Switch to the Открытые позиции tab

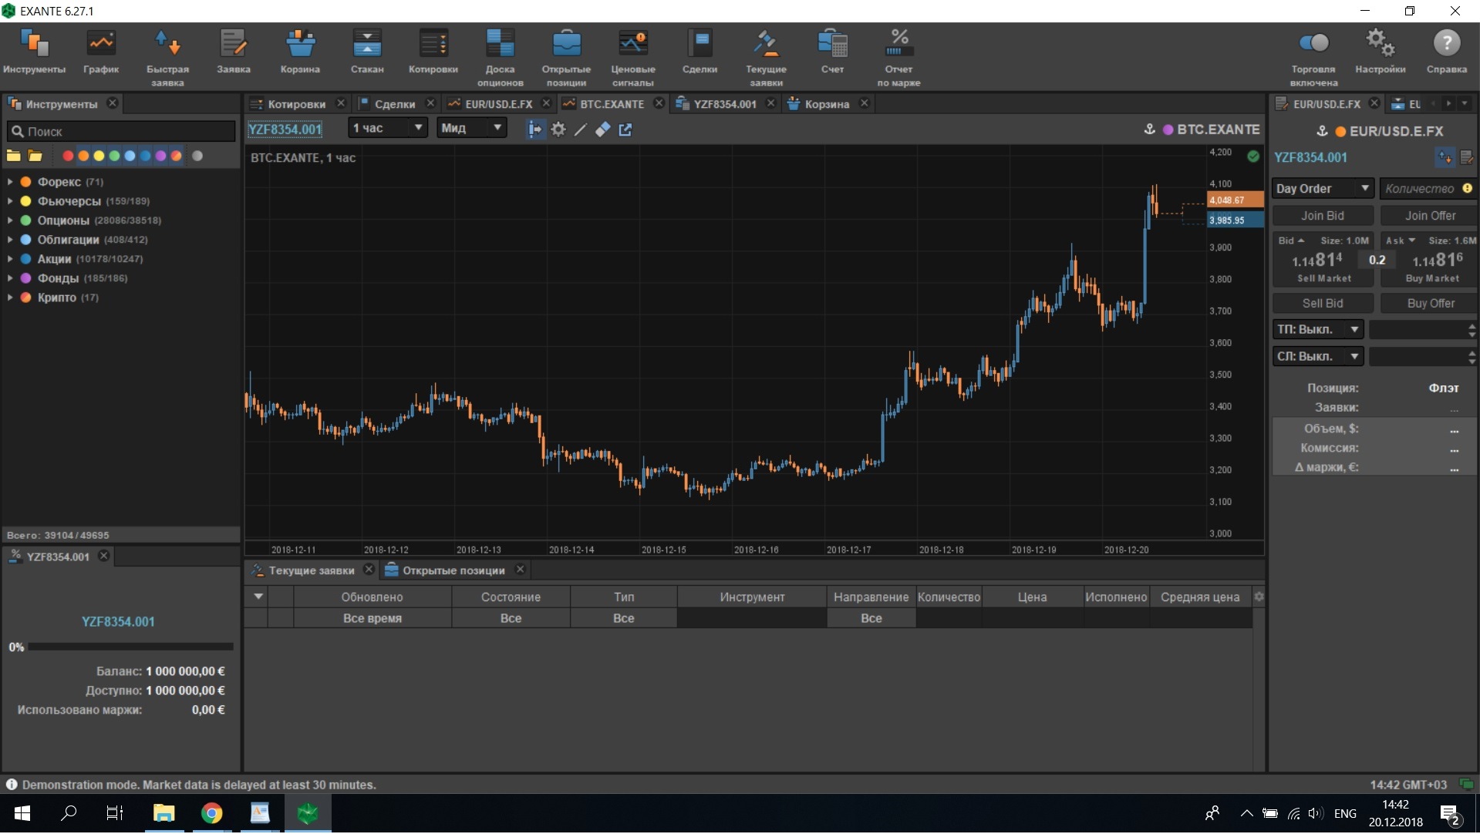(x=453, y=570)
